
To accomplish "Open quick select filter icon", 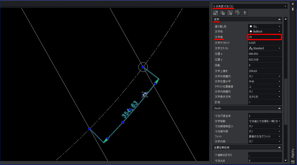I will click(237, 13).
